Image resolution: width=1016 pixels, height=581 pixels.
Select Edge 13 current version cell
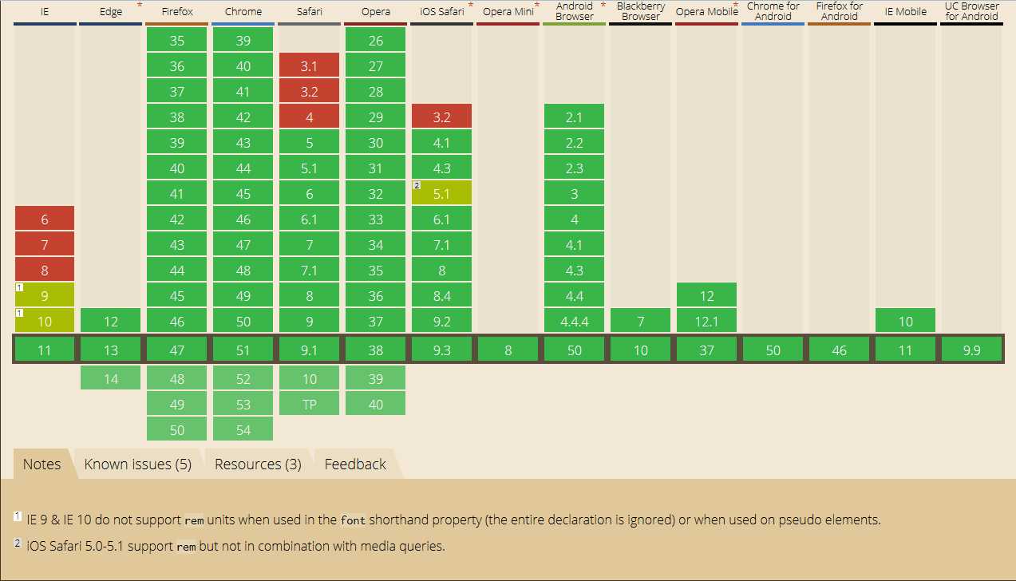111,350
